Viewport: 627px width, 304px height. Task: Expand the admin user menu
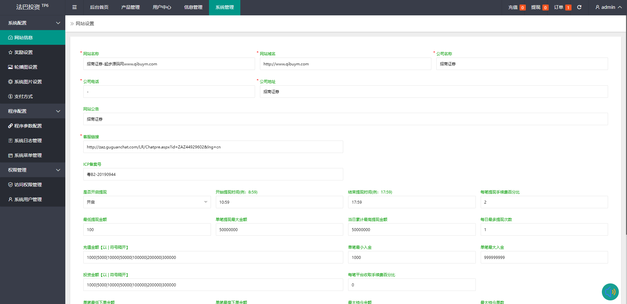click(608, 7)
